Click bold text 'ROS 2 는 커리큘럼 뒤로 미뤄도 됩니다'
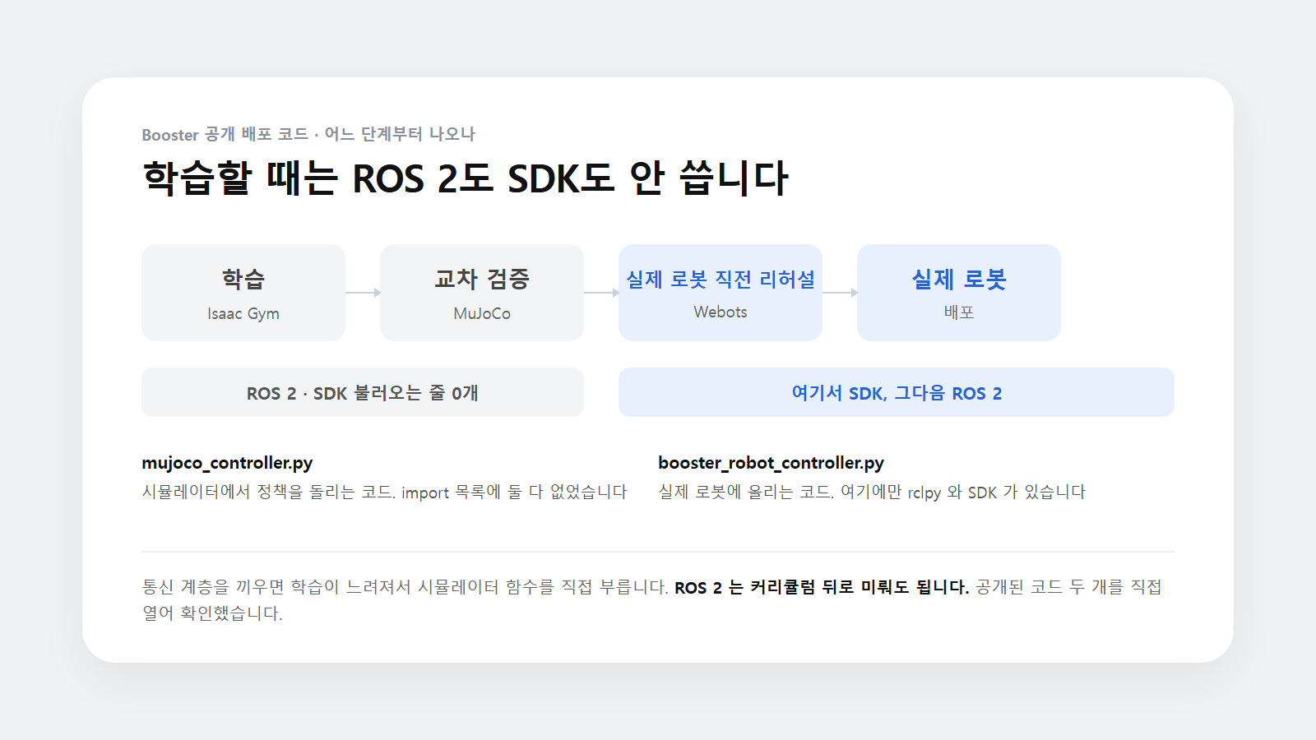This screenshot has width=1316, height=740. pyautogui.click(x=822, y=587)
